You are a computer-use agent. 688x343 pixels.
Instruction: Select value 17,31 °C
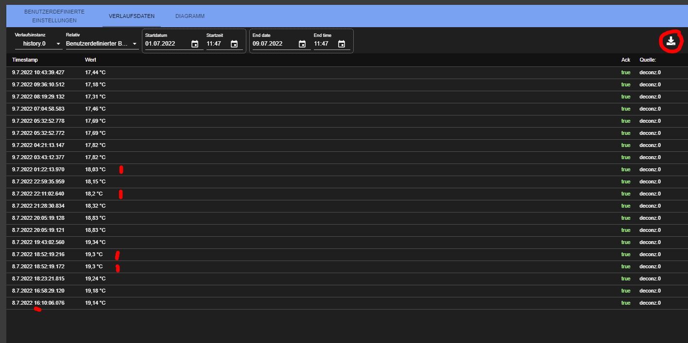point(95,97)
